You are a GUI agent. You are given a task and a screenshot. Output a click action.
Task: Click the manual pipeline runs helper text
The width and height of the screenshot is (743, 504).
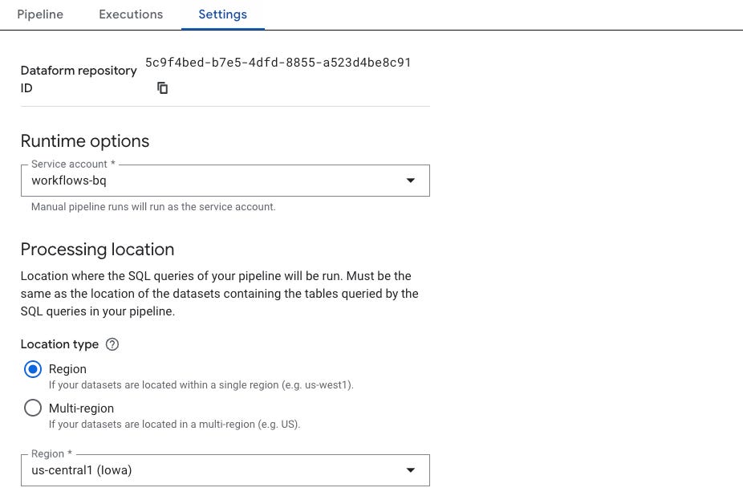pyautogui.click(x=153, y=207)
